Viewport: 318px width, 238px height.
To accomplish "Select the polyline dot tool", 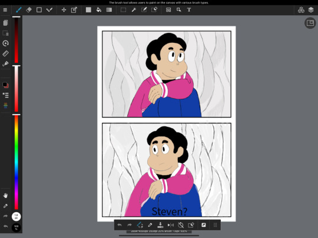I will [x=49, y=10].
